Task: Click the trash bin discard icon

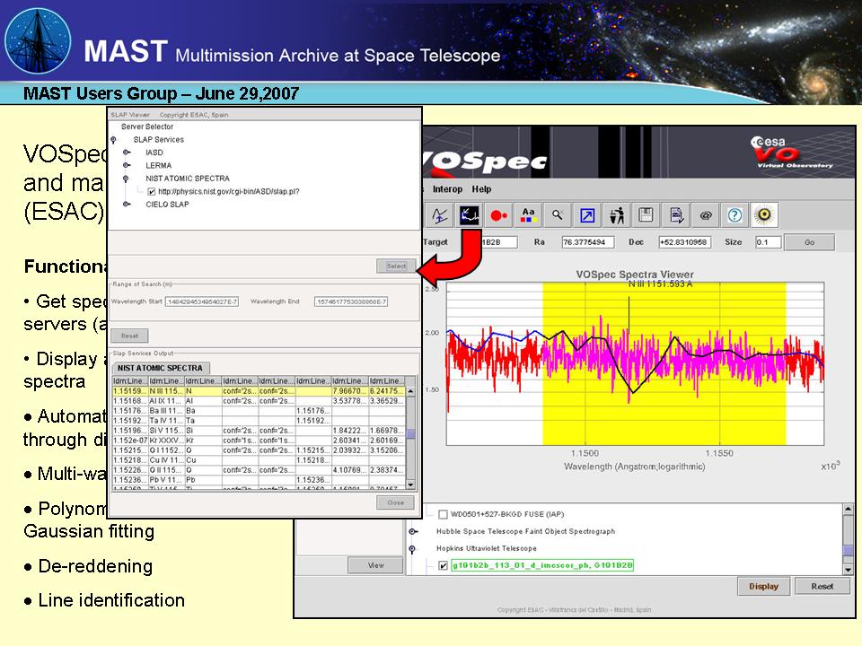Action: (x=617, y=215)
